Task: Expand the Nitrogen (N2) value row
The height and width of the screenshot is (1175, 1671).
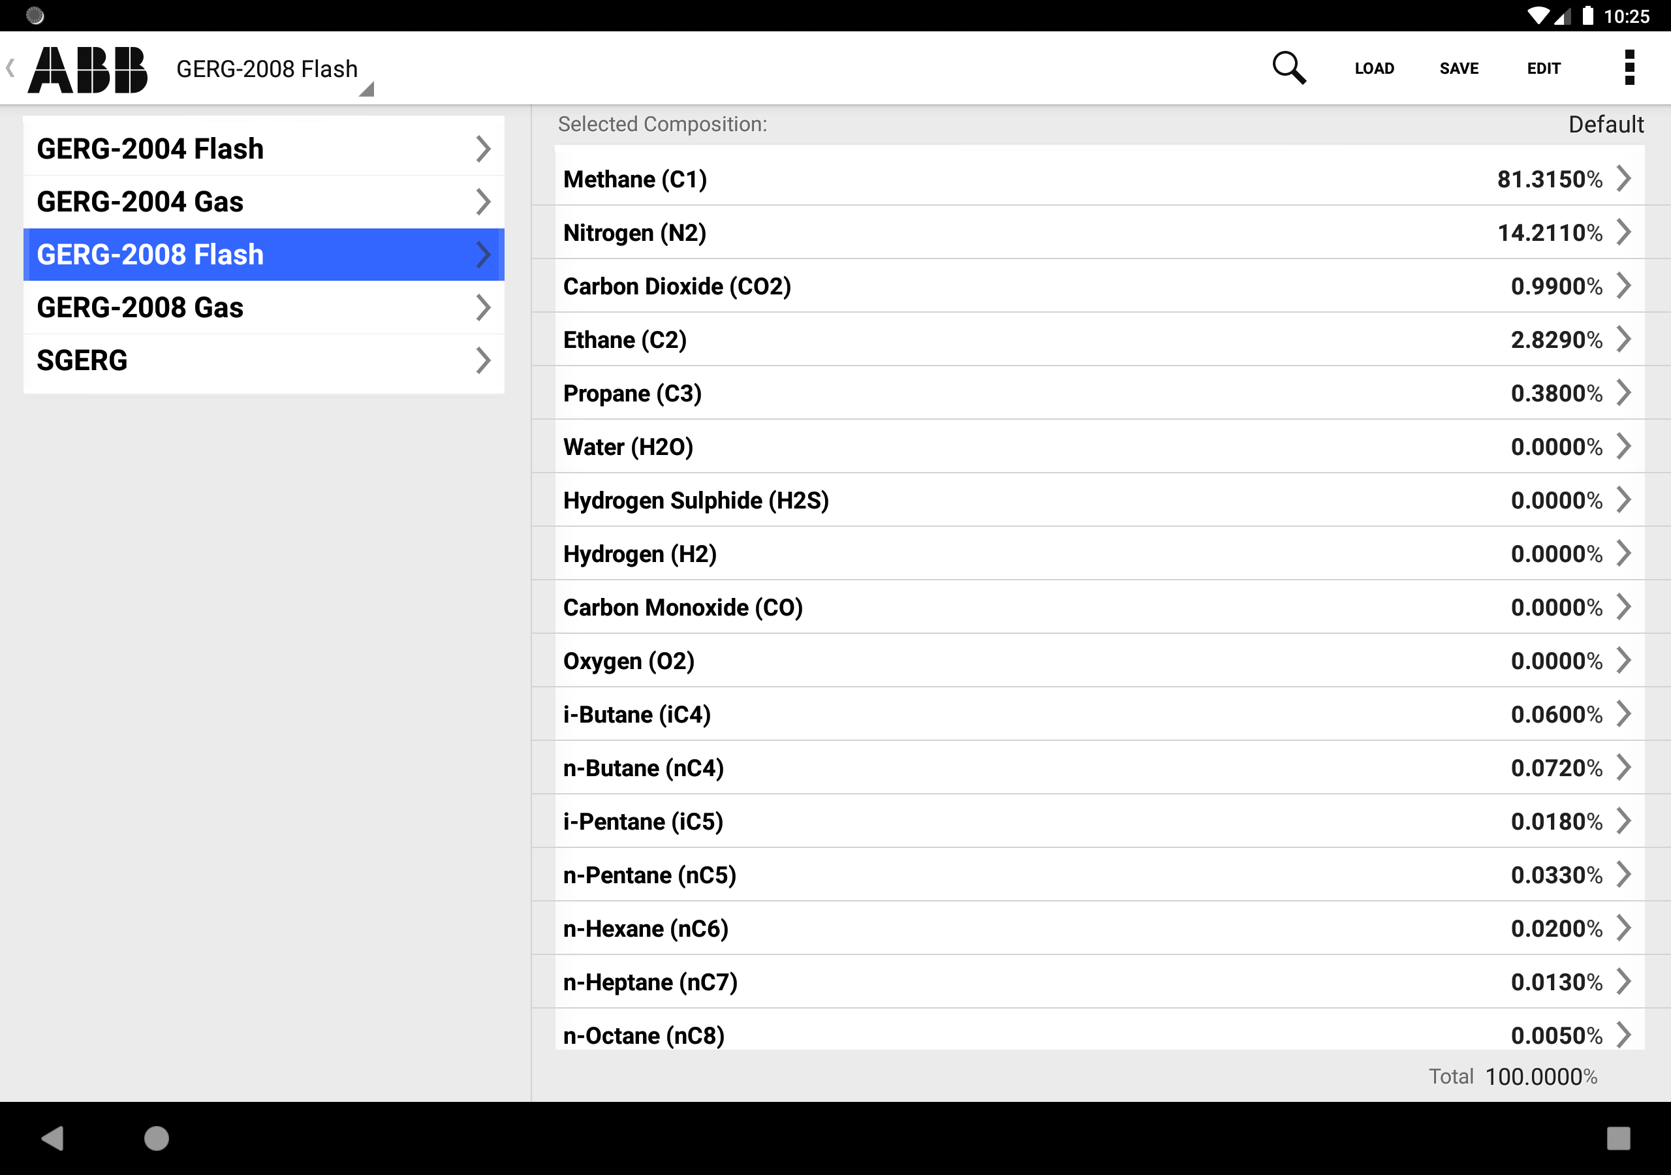Action: (1099, 233)
